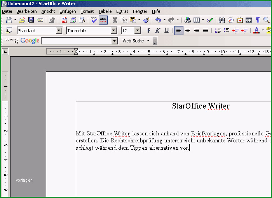Click in the Google search input field
The height and width of the screenshot is (198, 272).
click(x=77, y=41)
